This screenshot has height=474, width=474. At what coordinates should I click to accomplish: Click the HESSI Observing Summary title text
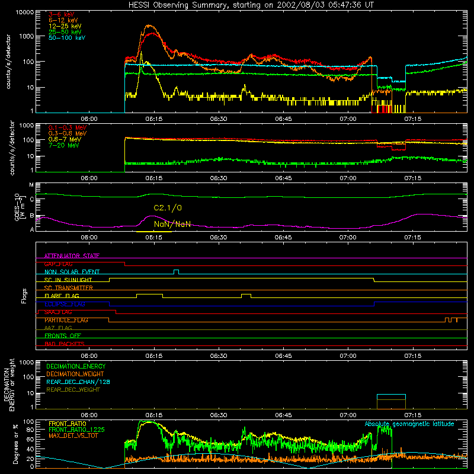(x=251, y=5)
